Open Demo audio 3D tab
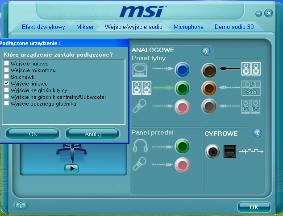This screenshot has width=283, height=216. (x=234, y=27)
